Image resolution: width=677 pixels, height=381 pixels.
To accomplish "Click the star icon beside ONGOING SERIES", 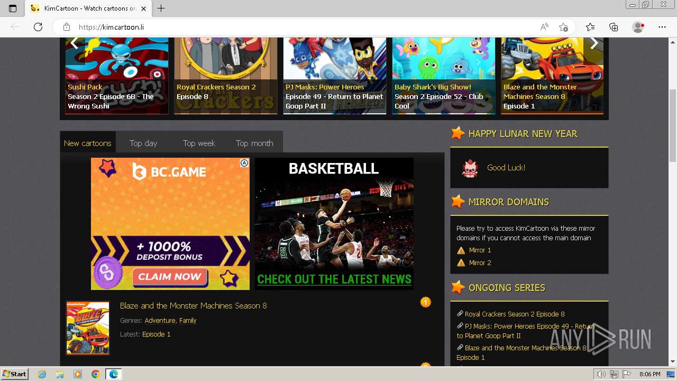I will (x=458, y=287).
